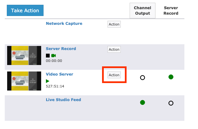Viewport: 198px width, 129px height.
Task: Click the Video Server timecode 527:51:14
Action: point(55,86)
